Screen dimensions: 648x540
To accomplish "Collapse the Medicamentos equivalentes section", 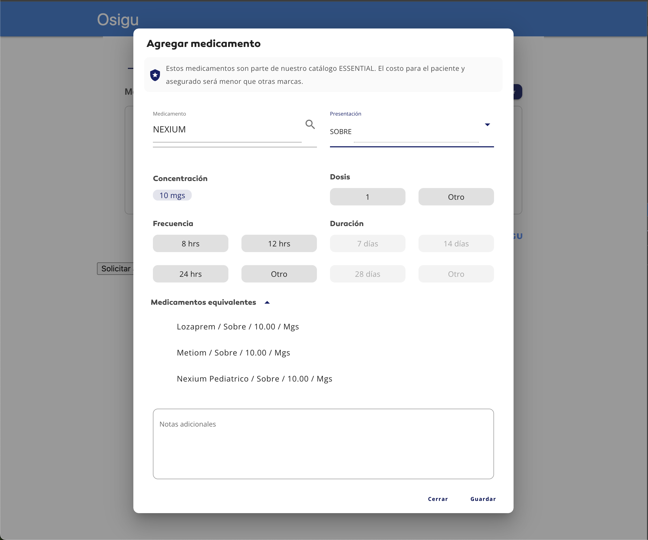I will tap(267, 303).
